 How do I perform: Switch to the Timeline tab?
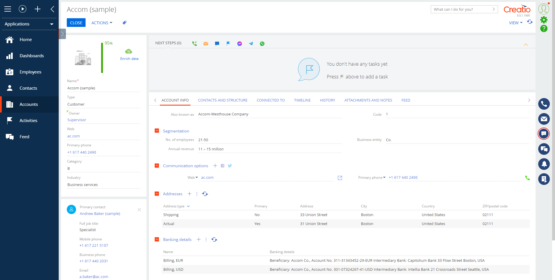[x=302, y=100]
